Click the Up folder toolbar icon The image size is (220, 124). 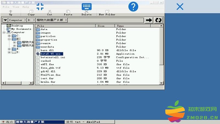pyautogui.click(x=11, y=12)
